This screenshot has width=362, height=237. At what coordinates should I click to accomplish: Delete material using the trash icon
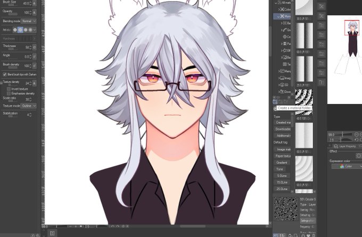pyautogui.click(x=314, y=235)
